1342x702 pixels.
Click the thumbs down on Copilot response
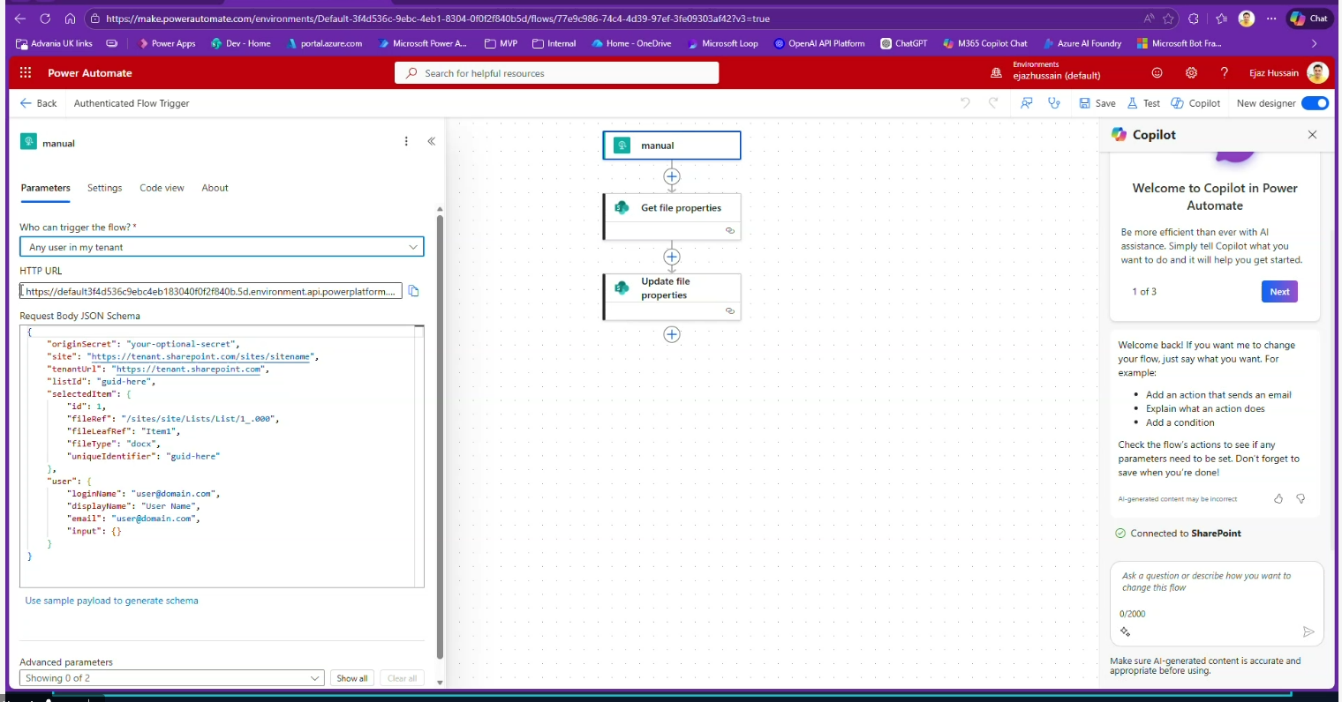pyautogui.click(x=1301, y=499)
